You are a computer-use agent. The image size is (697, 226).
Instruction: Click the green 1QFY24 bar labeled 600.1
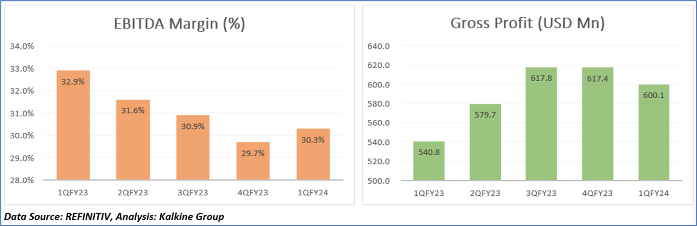654,133
